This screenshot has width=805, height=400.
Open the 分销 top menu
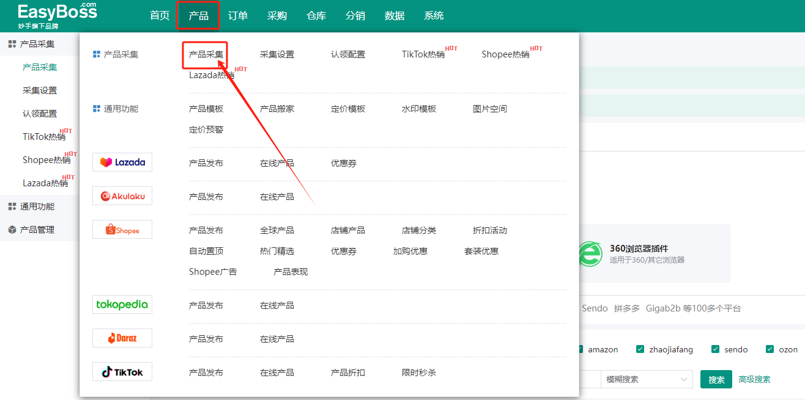point(355,16)
